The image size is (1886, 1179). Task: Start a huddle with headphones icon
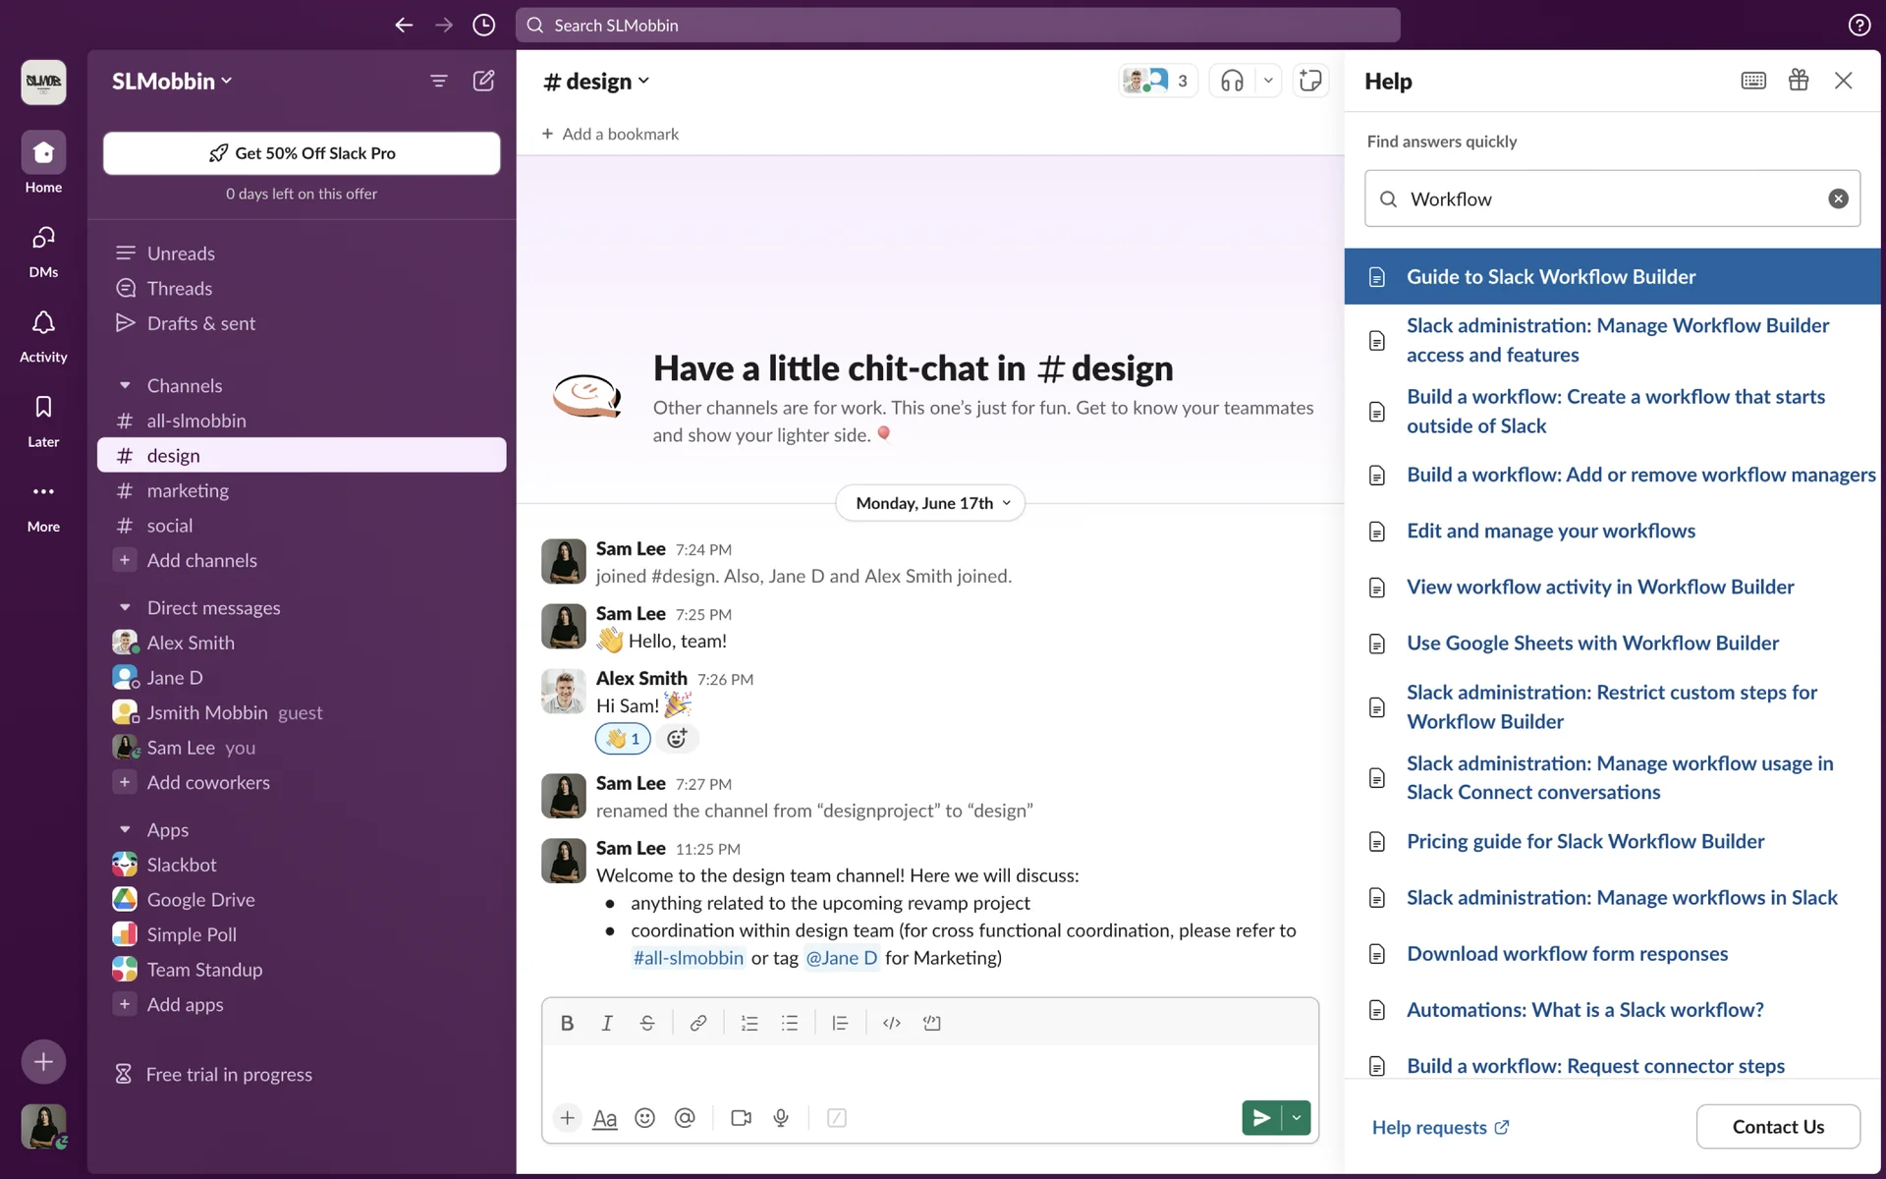1232,81
